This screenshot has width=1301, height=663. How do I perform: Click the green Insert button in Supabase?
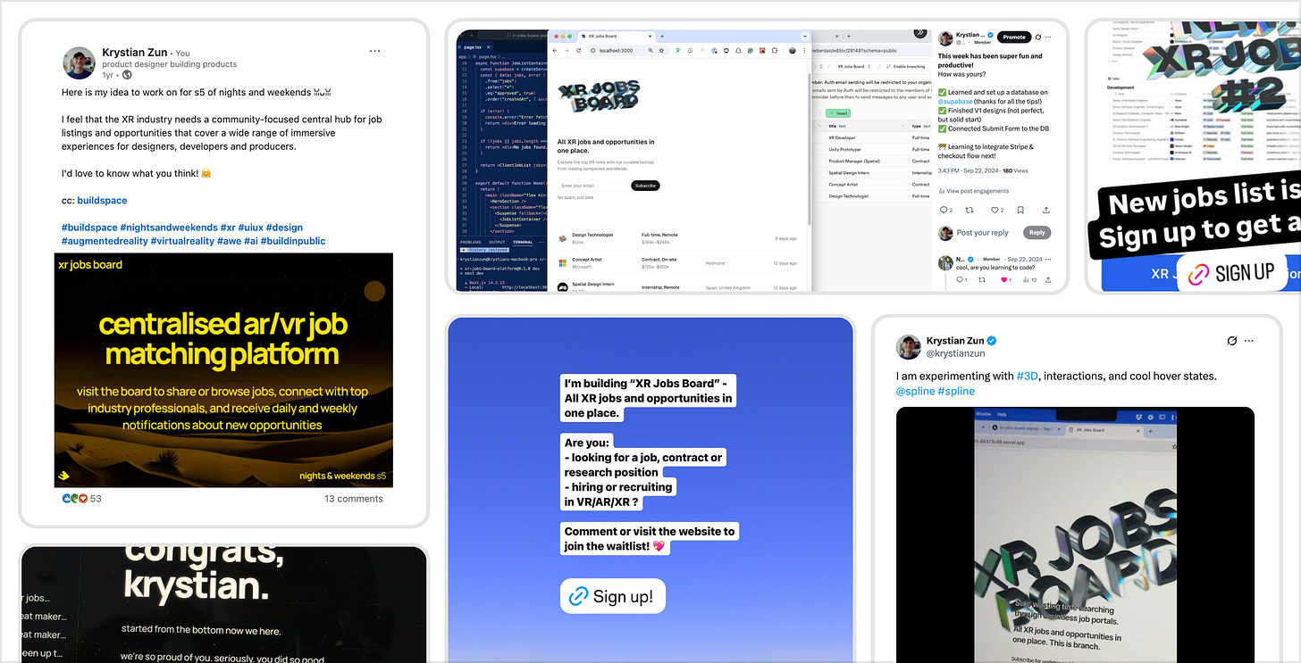(838, 113)
